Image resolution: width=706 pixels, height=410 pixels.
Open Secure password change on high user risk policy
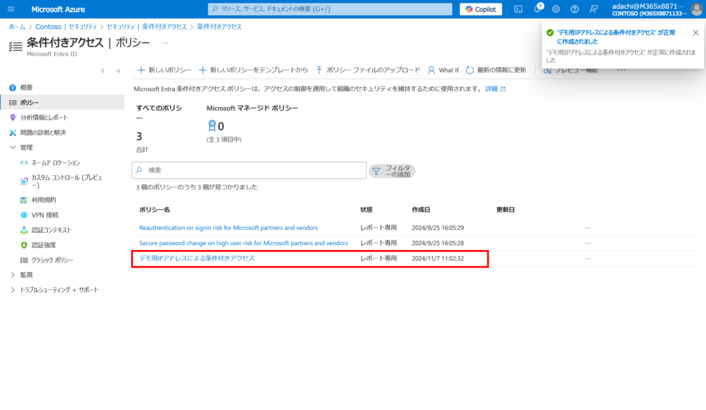click(x=243, y=243)
